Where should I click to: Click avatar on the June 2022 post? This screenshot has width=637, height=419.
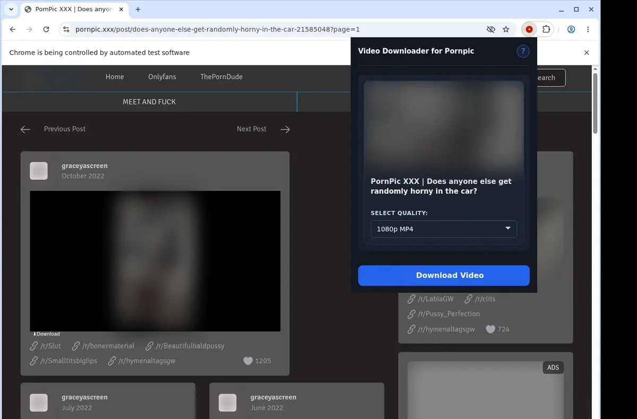point(228,403)
